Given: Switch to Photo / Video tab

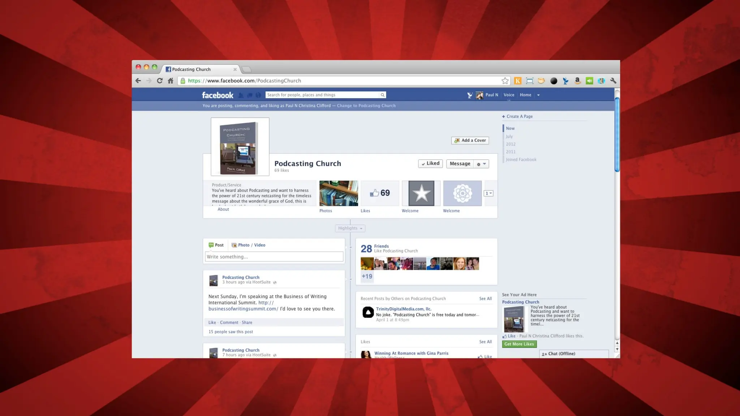Looking at the screenshot, I should (x=249, y=245).
